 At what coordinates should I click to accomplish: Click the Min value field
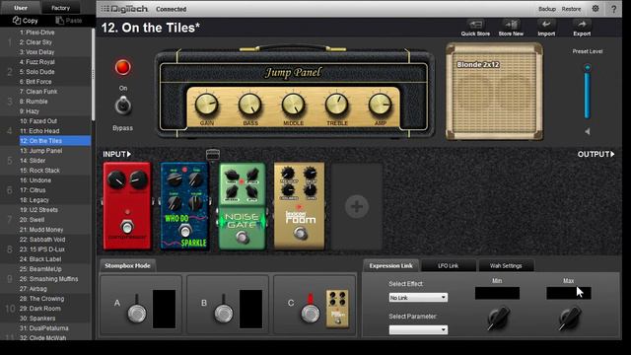point(497,293)
